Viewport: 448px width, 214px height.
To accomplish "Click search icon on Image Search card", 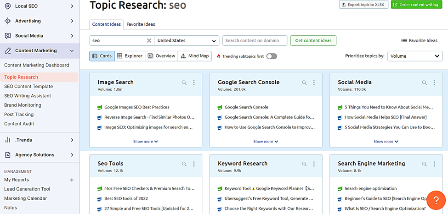I will pyautogui.click(x=184, y=82).
